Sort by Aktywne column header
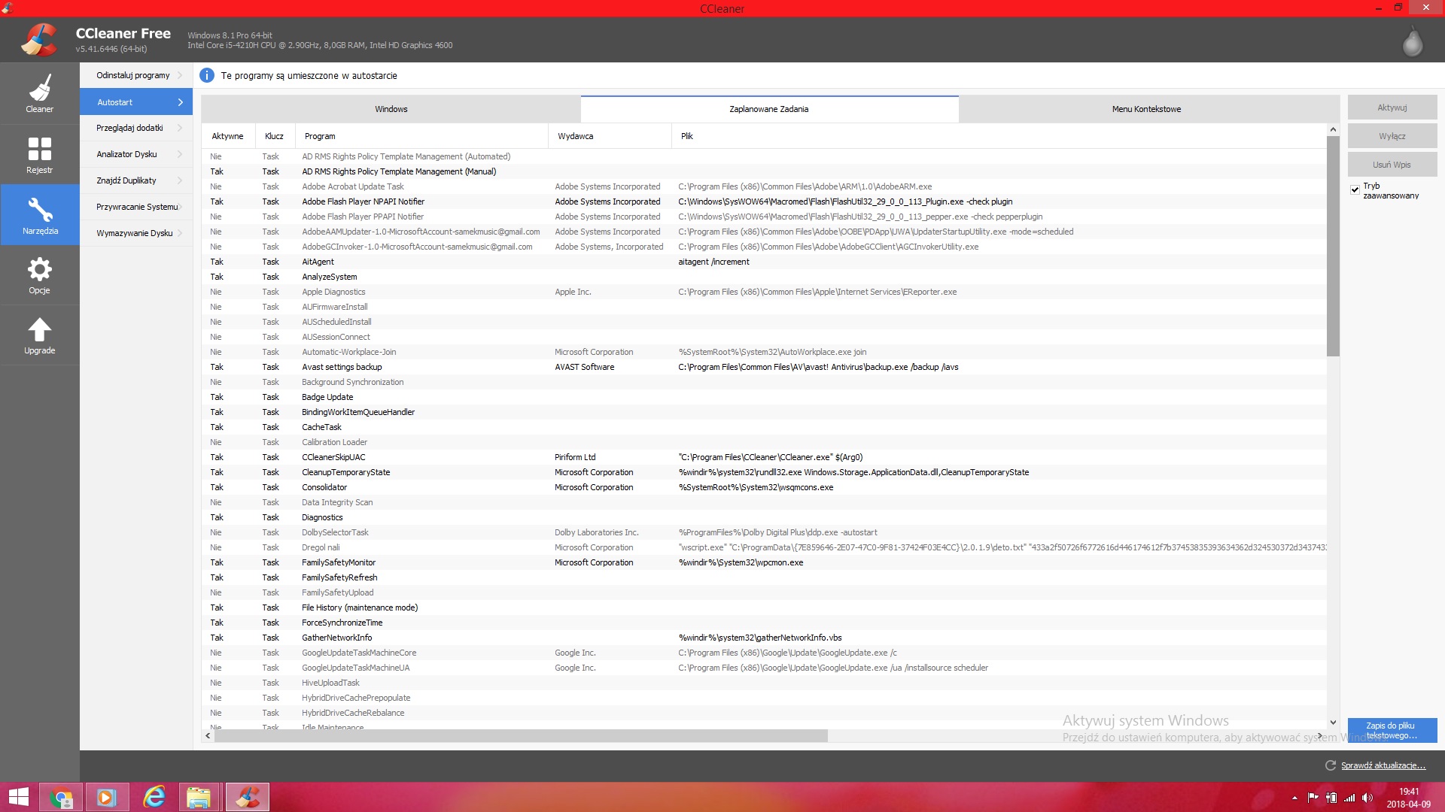The height and width of the screenshot is (812, 1445). pos(228,136)
